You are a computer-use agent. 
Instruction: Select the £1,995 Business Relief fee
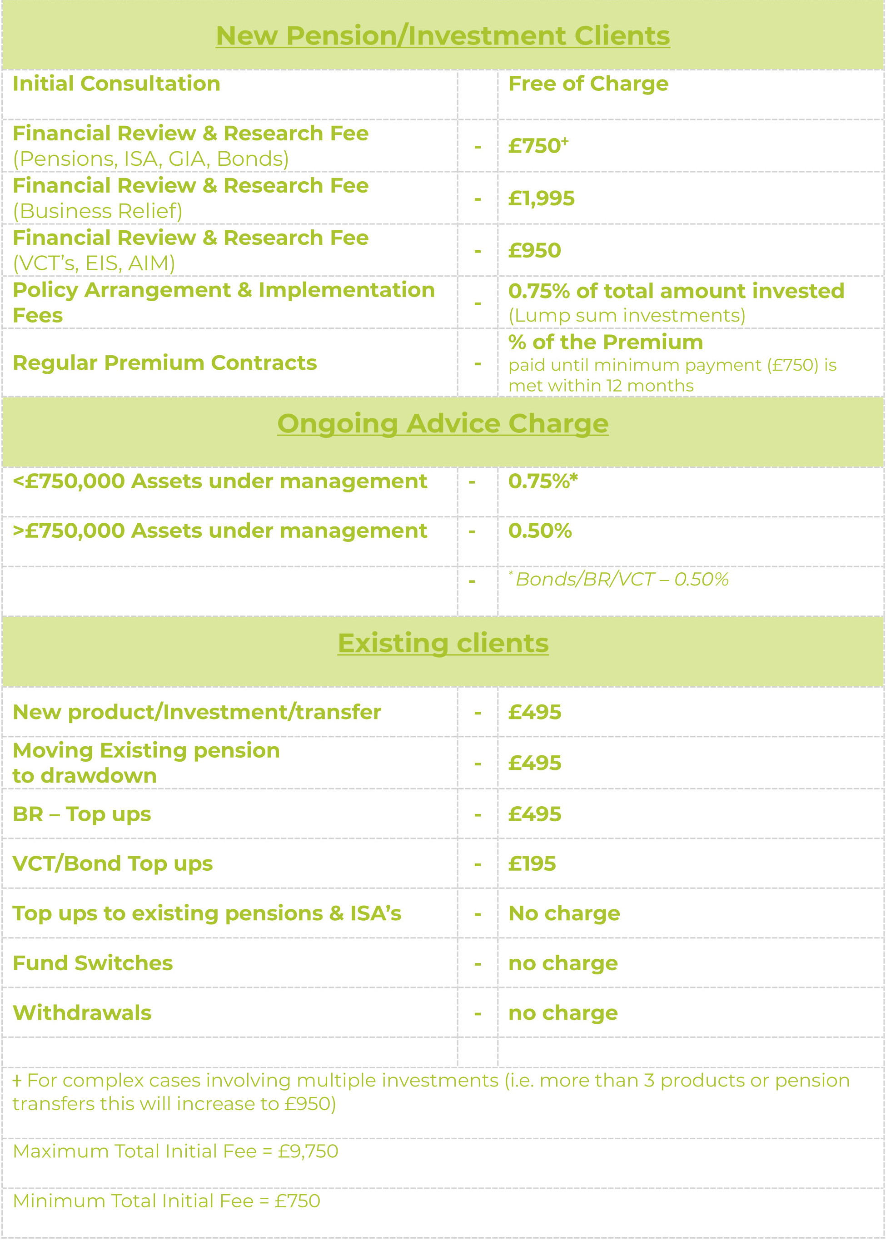pos(541,198)
